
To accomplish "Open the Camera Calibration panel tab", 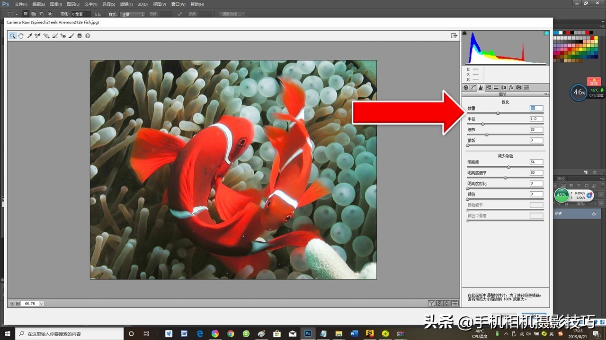I will 519,88.
